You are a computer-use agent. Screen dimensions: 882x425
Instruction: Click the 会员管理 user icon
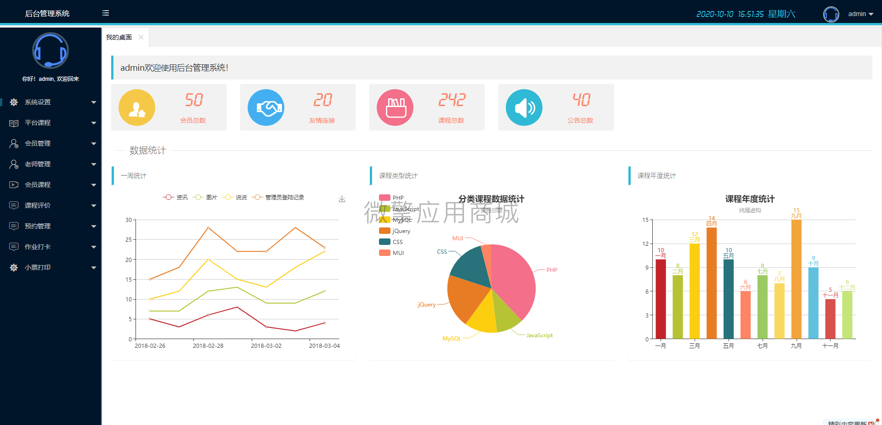[x=14, y=143]
